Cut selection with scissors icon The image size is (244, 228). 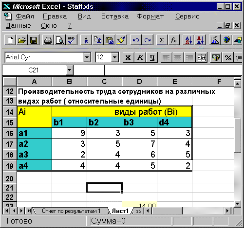[86, 40]
